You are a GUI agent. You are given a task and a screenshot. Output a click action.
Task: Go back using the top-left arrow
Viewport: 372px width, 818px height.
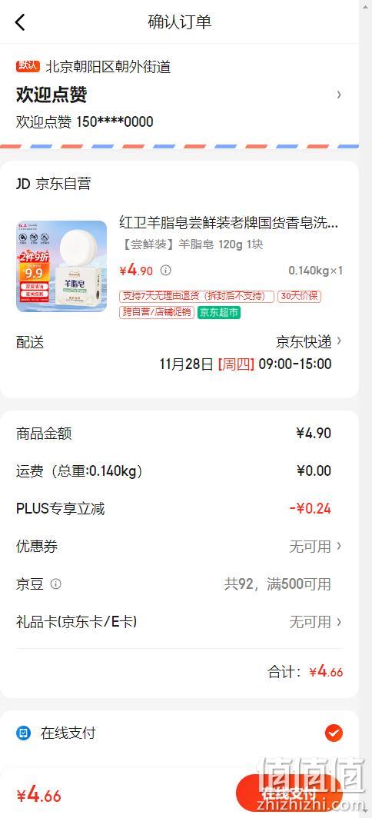[x=20, y=22]
